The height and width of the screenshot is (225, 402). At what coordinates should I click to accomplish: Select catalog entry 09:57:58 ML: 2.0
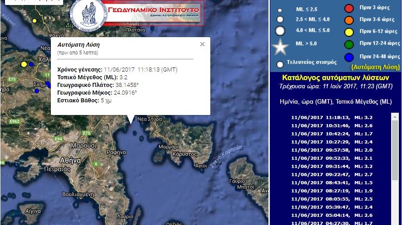click(x=332, y=150)
